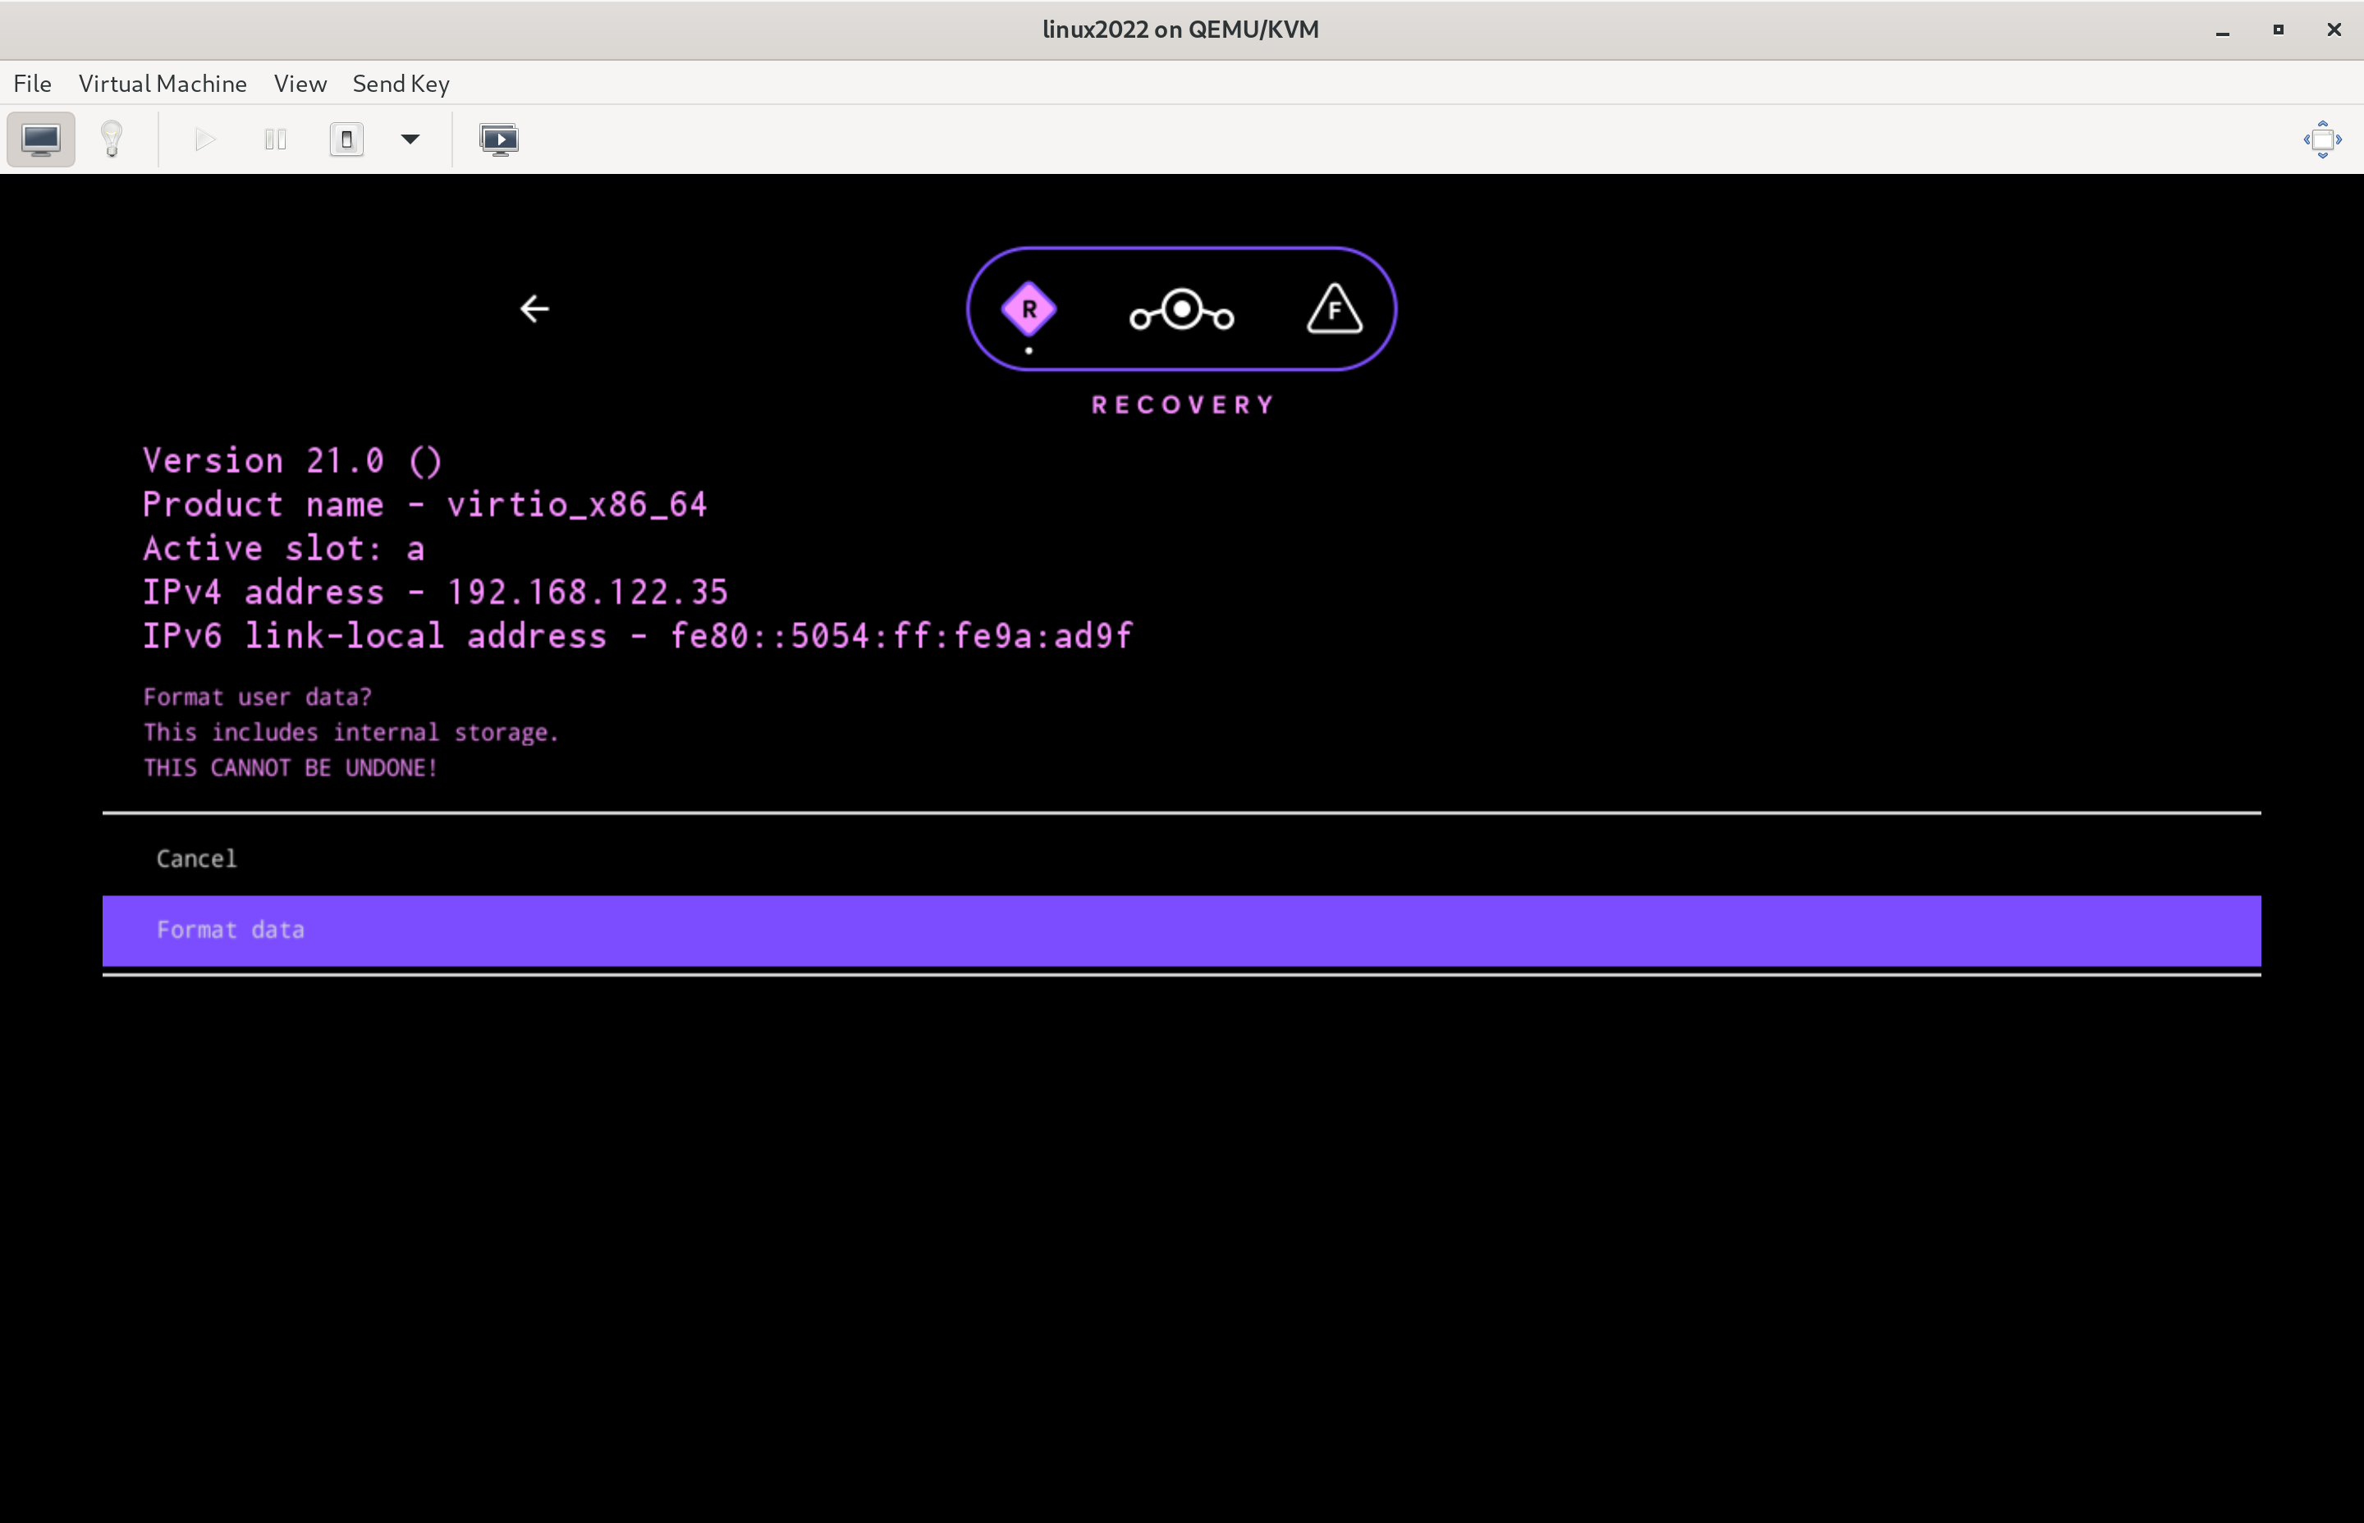Click the 'Product name - virtio_x86_64' line
The image size is (2364, 1523).
click(424, 505)
